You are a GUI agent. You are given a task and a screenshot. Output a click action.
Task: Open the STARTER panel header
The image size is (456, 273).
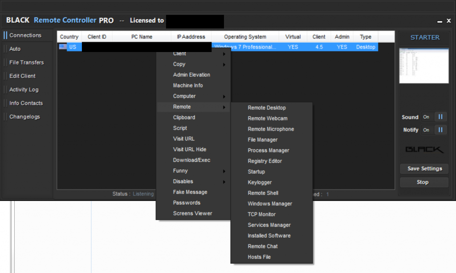(425, 37)
